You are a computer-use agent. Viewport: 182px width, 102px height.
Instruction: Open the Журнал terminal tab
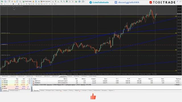[111, 90]
